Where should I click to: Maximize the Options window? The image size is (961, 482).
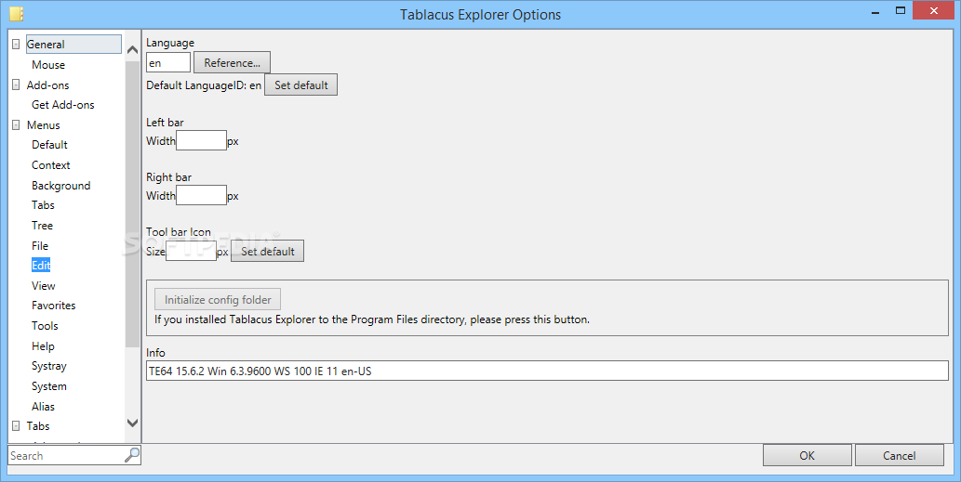(901, 10)
